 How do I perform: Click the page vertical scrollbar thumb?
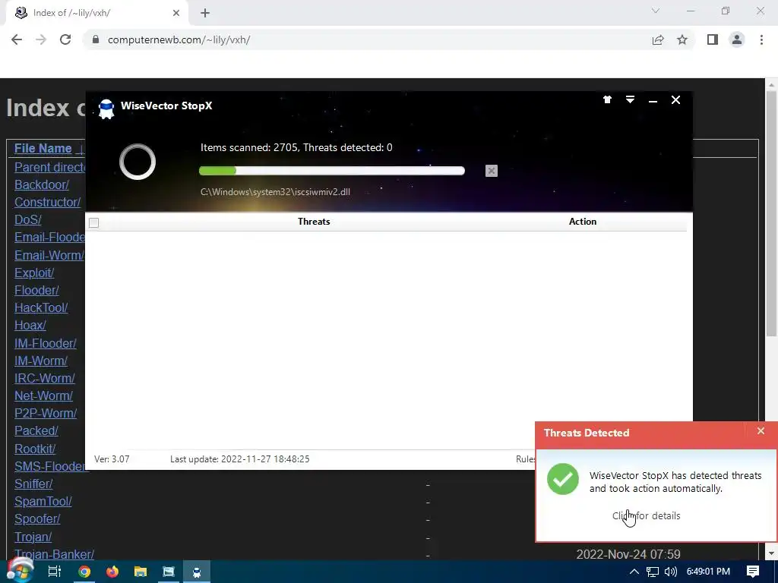coord(772,213)
